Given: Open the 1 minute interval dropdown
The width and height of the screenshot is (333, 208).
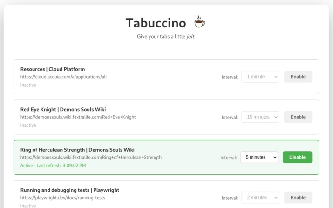Looking at the screenshot, I should point(260,77).
